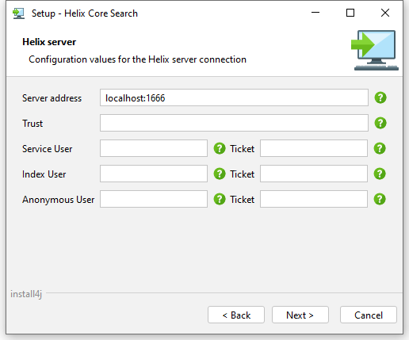Focus the Trust input field
This screenshot has width=409, height=340.
(x=234, y=123)
